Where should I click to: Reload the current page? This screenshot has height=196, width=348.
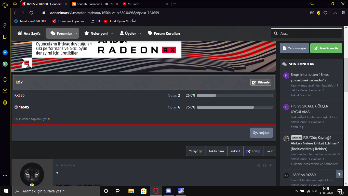[x=31, y=13]
